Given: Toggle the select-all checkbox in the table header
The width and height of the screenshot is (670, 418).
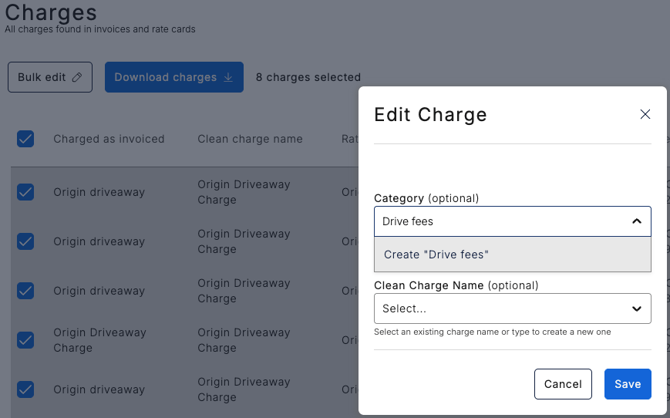Looking at the screenshot, I should coord(25,139).
